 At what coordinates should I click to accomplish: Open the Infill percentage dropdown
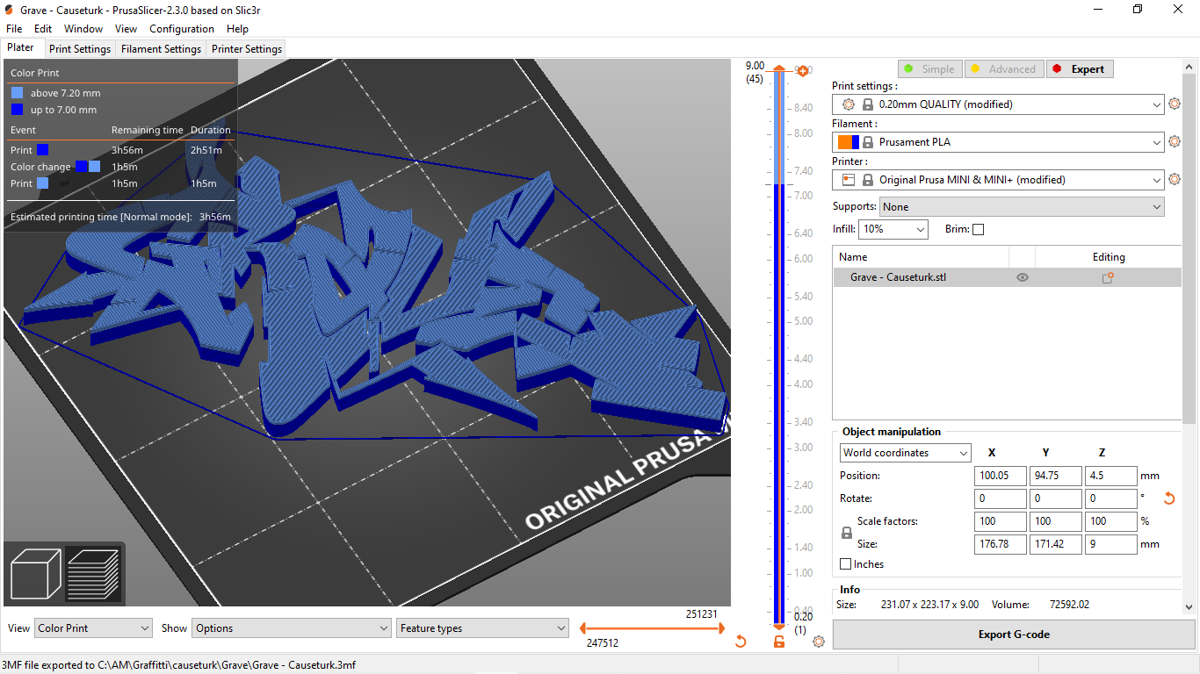pyautogui.click(x=893, y=229)
